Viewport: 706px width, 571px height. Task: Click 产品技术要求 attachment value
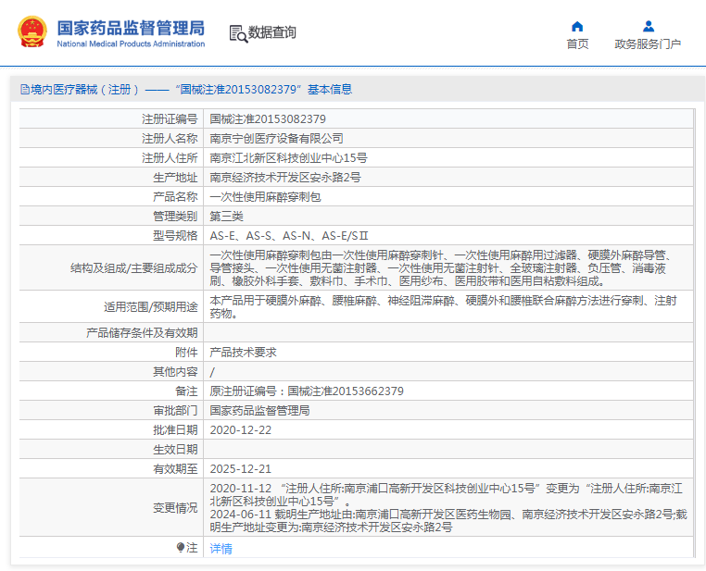pos(243,352)
